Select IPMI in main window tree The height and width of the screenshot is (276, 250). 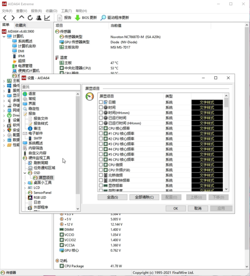click(x=21, y=56)
